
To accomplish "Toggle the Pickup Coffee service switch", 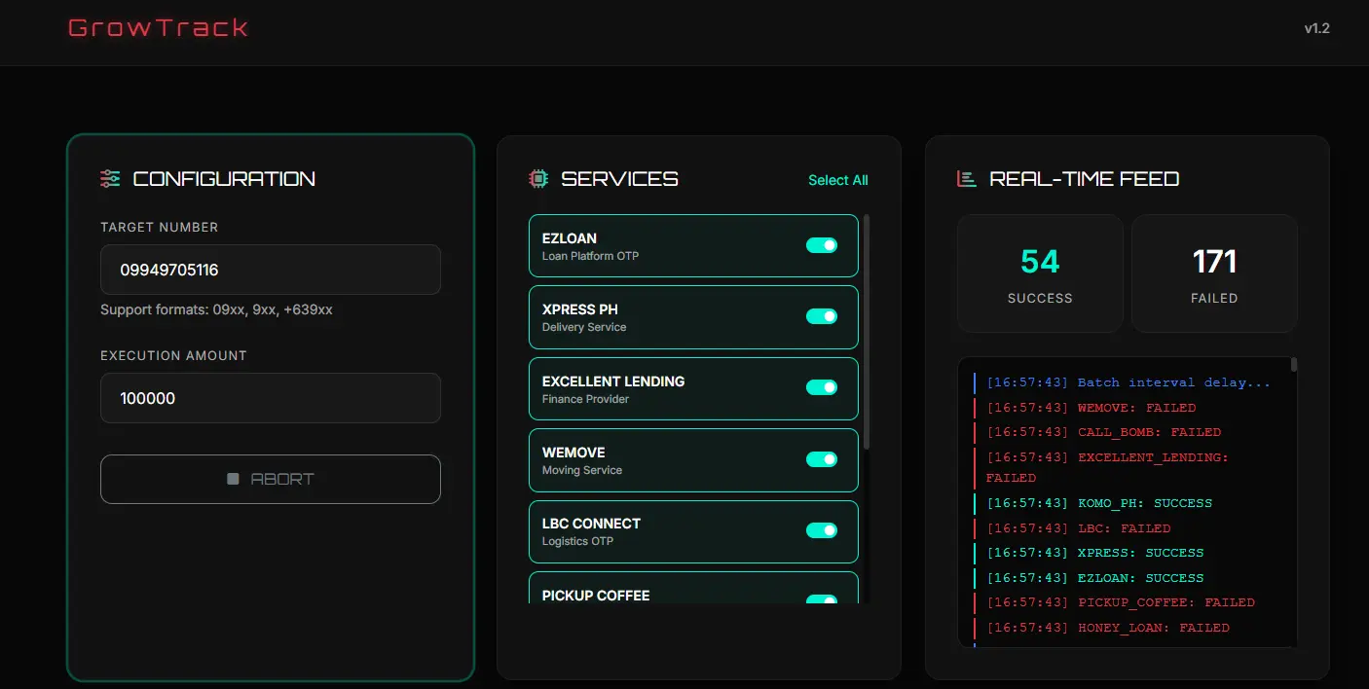I will click(x=822, y=599).
